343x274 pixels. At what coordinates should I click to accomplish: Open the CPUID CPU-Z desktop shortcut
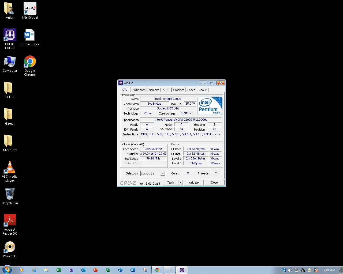(x=10, y=39)
